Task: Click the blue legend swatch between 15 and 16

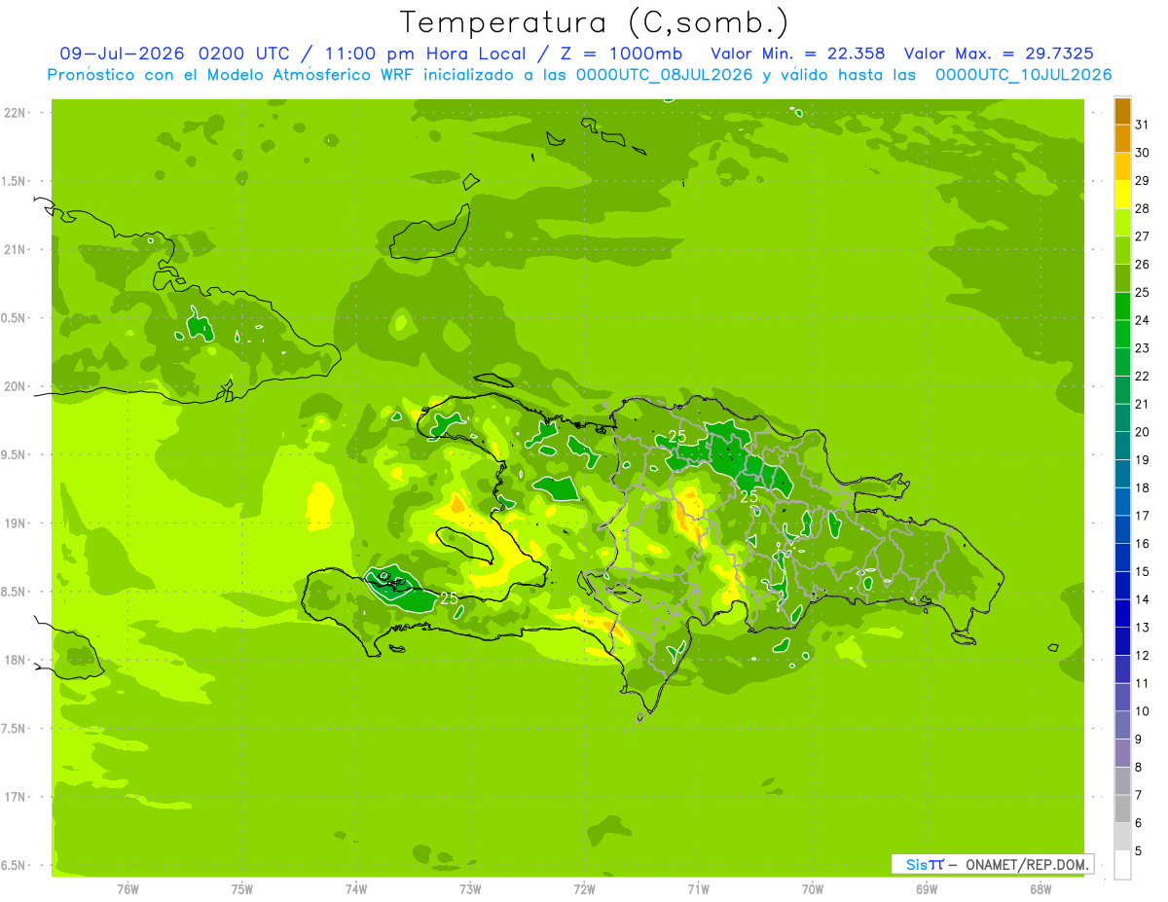Action: coord(1122,557)
